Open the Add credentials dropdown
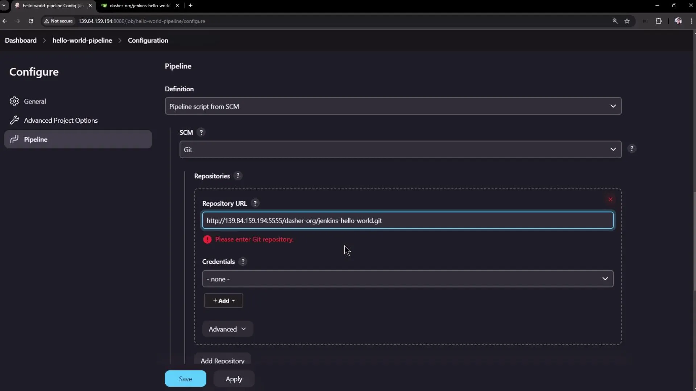This screenshot has height=391, width=696. point(223,300)
